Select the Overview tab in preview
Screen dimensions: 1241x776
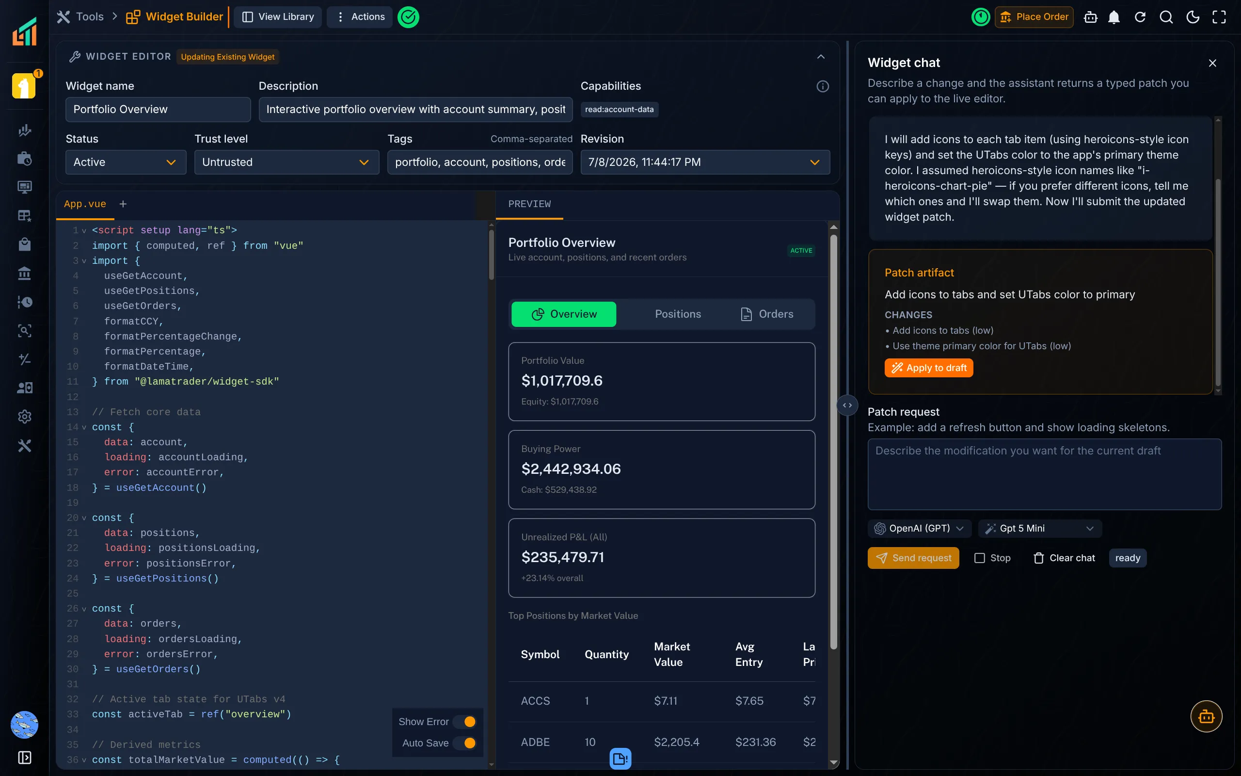564,314
